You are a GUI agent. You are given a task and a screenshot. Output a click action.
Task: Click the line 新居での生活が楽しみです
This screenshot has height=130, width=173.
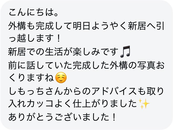pos(64,52)
